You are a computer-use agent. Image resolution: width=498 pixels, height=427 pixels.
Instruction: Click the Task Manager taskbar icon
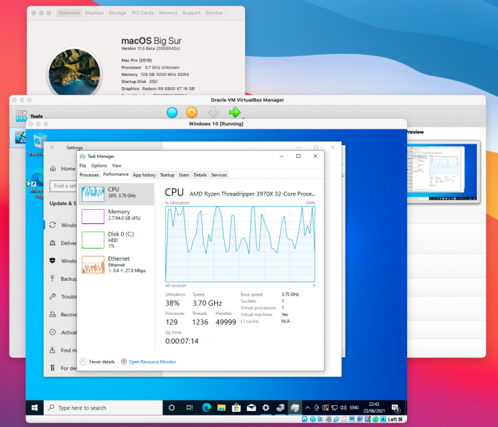coord(294,408)
